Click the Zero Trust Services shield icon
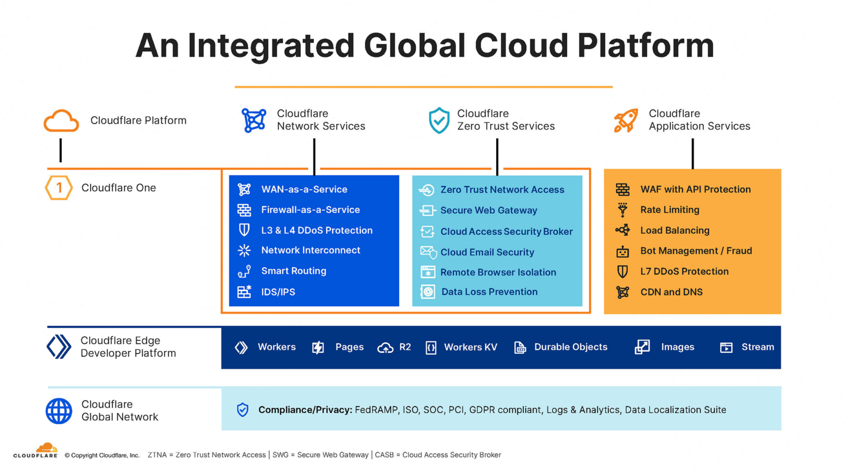Image resolution: width=846 pixels, height=475 pixels. click(x=439, y=120)
